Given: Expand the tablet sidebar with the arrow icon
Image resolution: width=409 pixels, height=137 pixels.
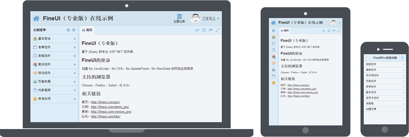Looking at the screenshot, I should click(273, 30).
